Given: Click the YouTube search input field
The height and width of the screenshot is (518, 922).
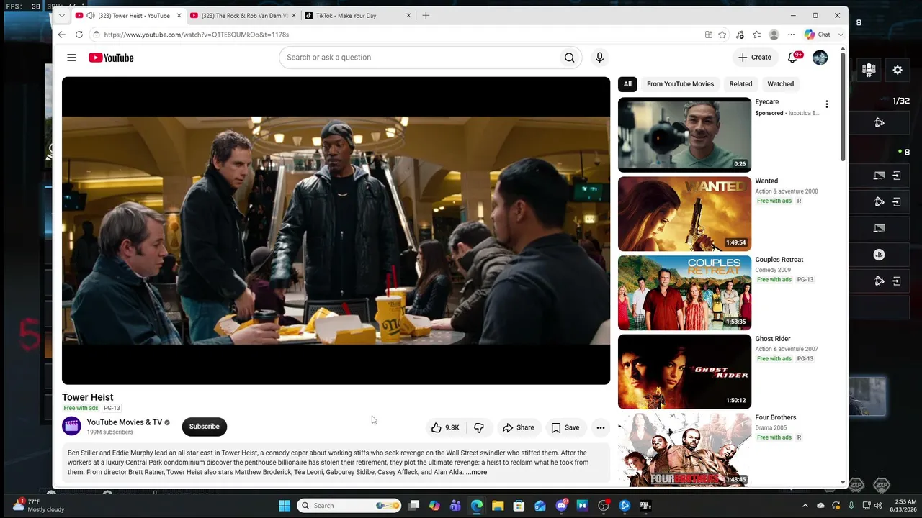Looking at the screenshot, I should (x=418, y=58).
